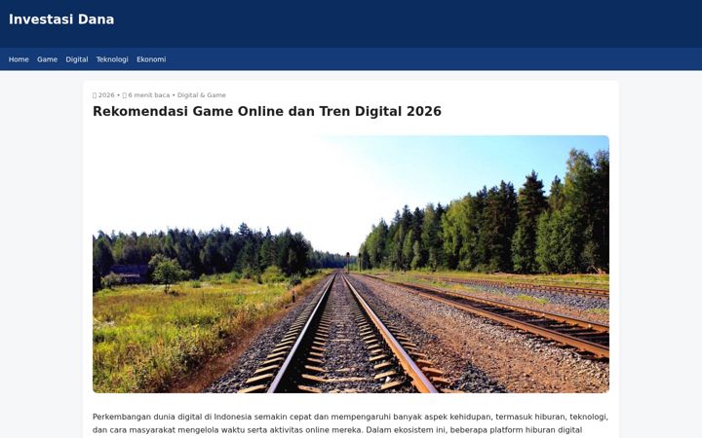Go to the Home navigation item

click(19, 59)
